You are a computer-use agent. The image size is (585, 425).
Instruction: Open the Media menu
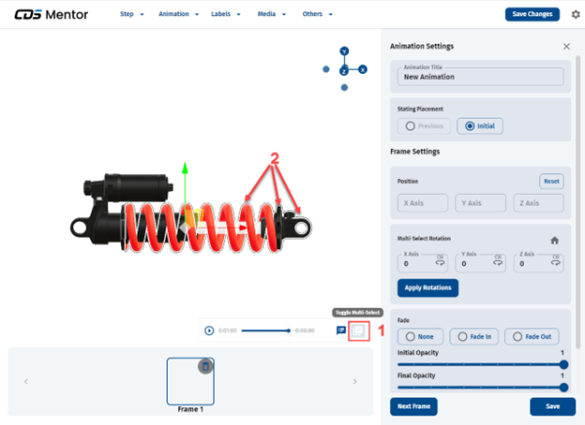(271, 15)
